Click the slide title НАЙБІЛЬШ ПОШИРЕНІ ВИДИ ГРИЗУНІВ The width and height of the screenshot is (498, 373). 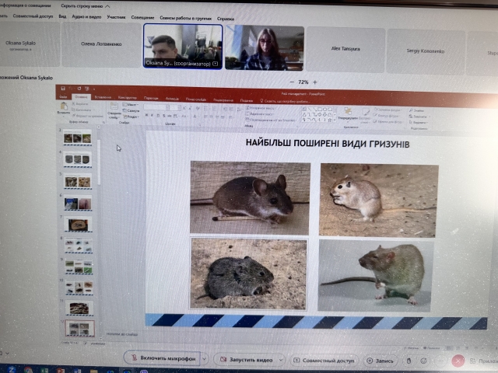[x=328, y=144]
